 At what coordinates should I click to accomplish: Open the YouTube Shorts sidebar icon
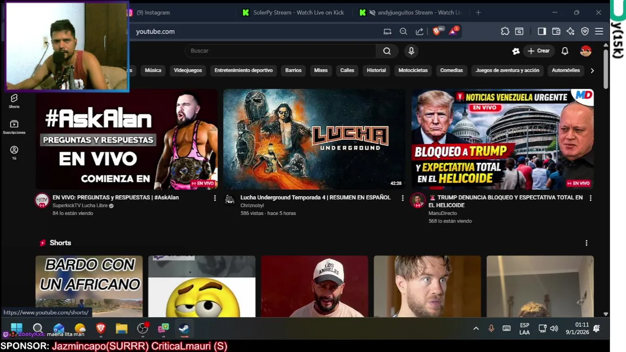pos(14,101)
